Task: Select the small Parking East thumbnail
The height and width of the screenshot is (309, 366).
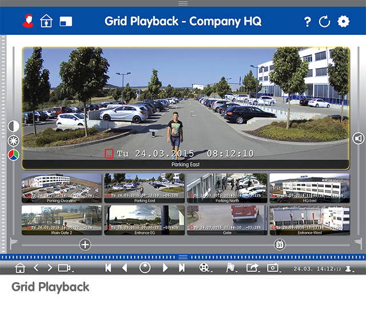Action: coord(144,188)
